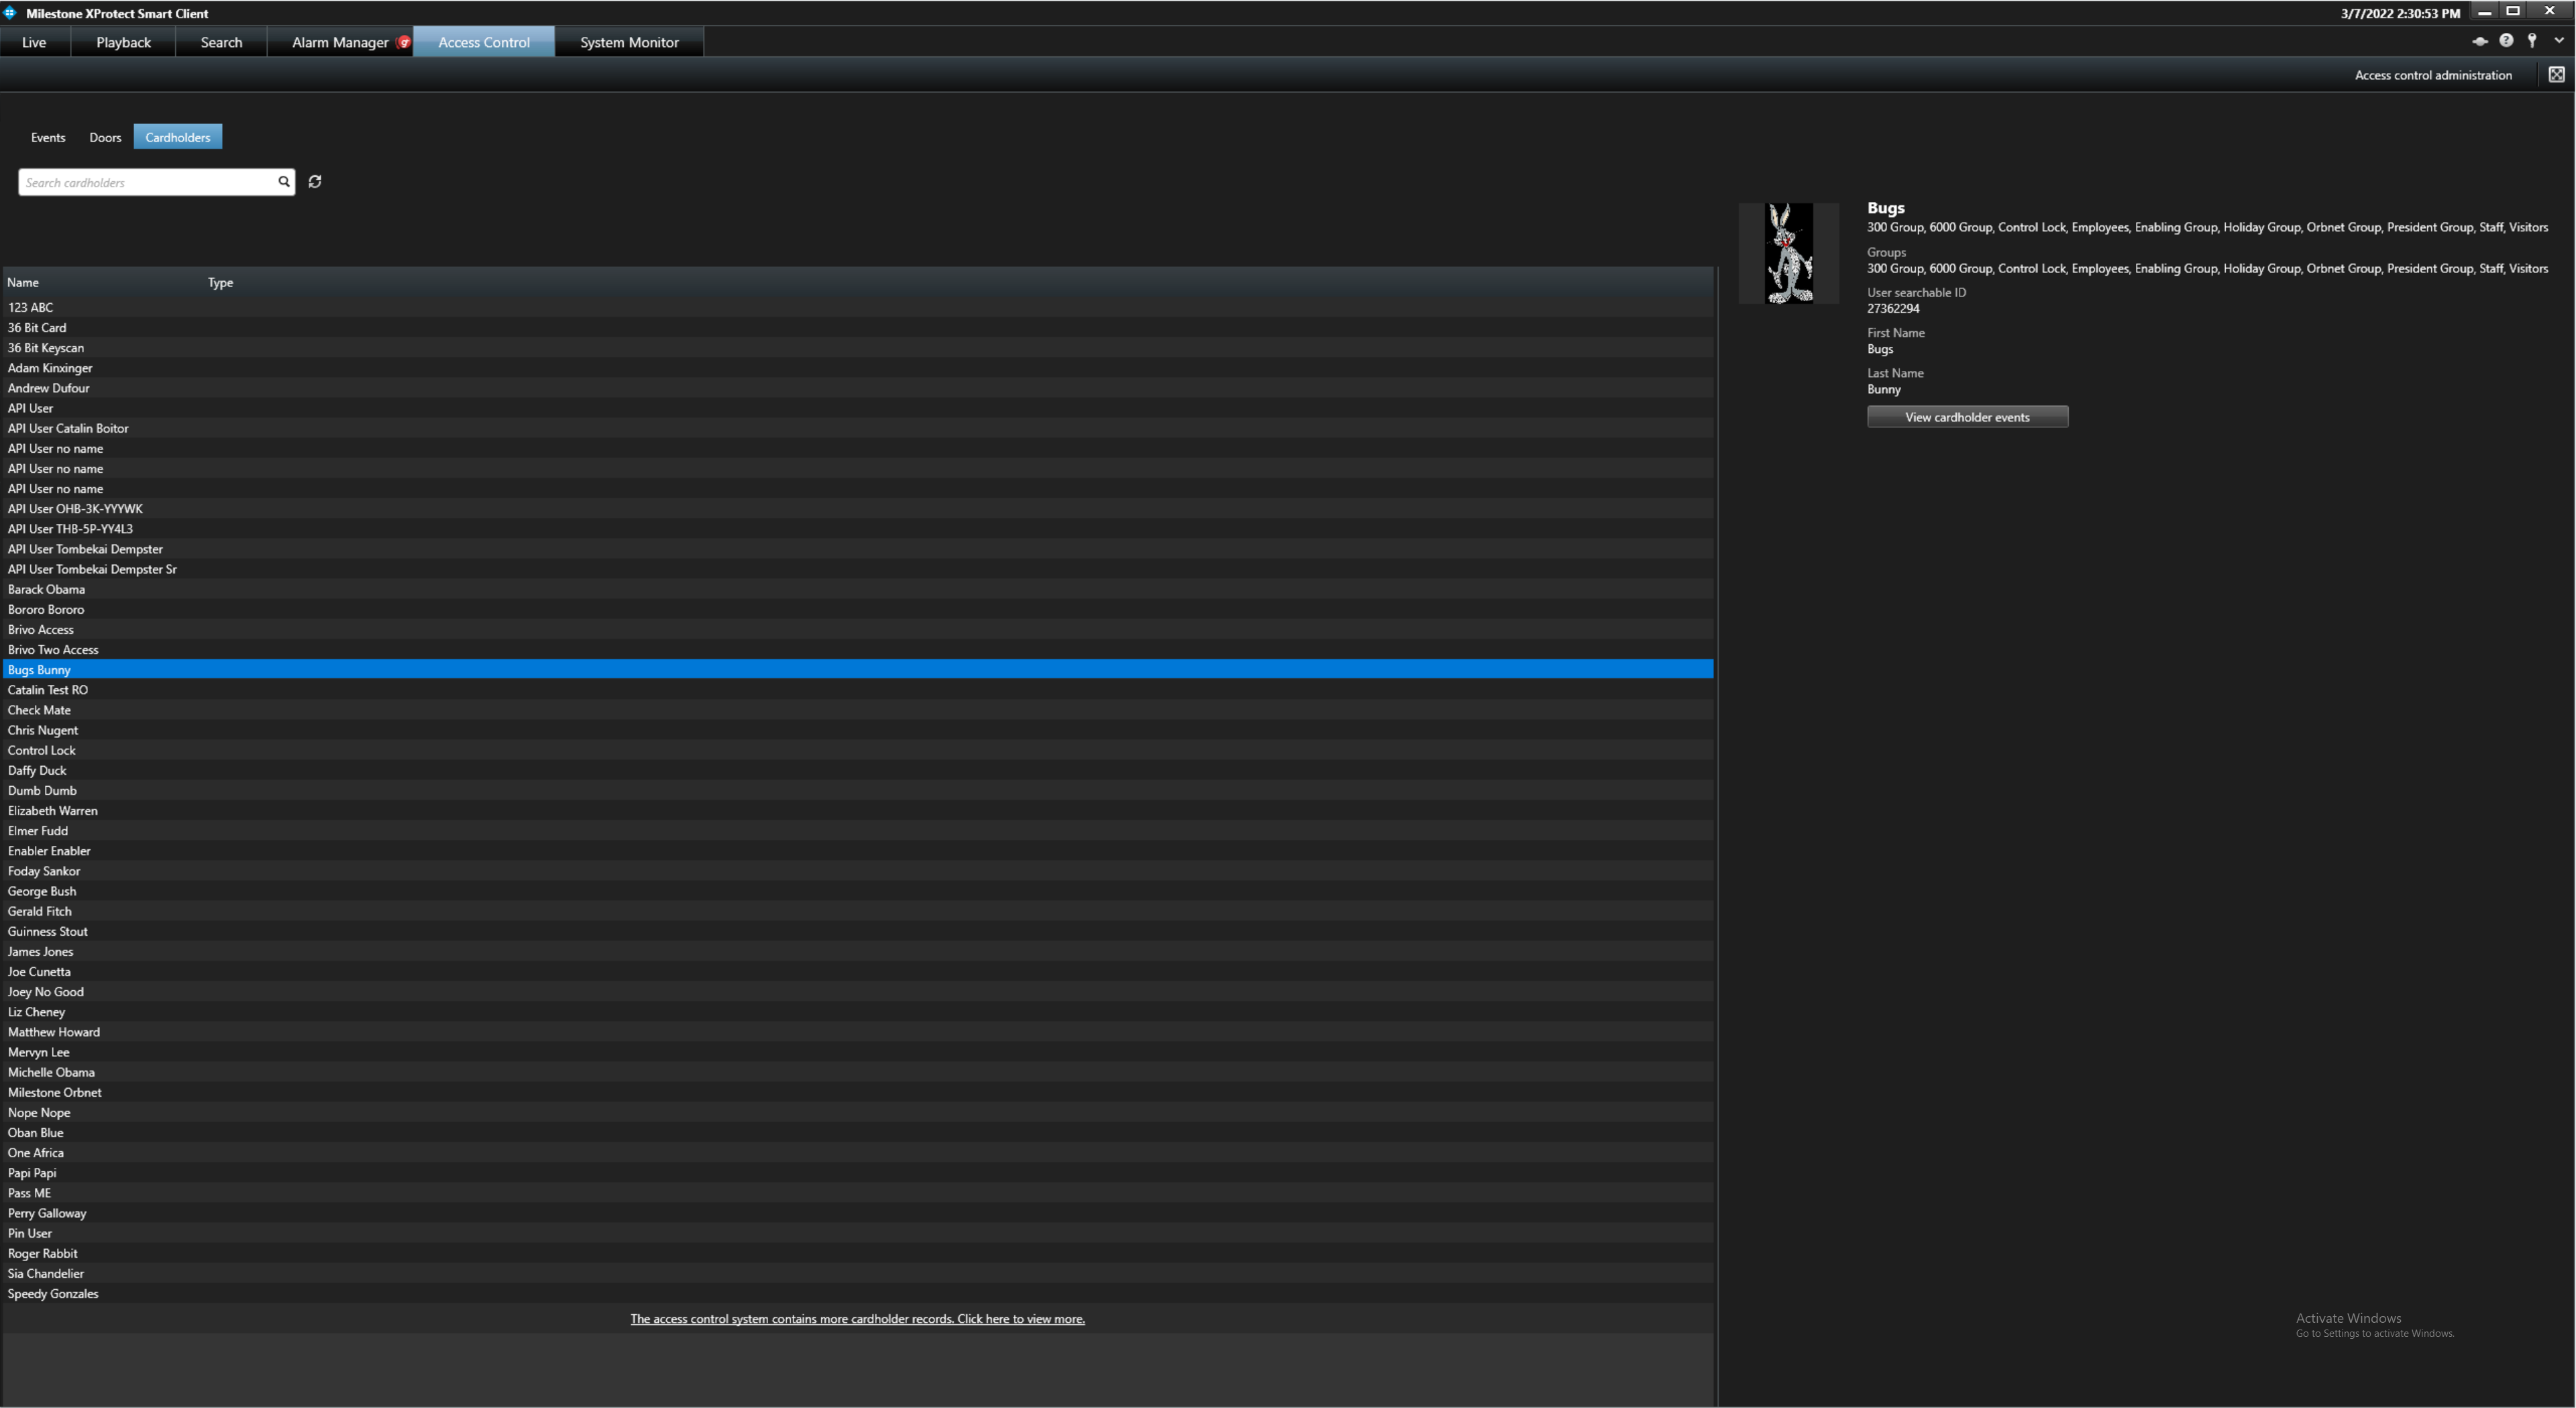Select cardholder Matthew Howard

tap(858, 1032)
